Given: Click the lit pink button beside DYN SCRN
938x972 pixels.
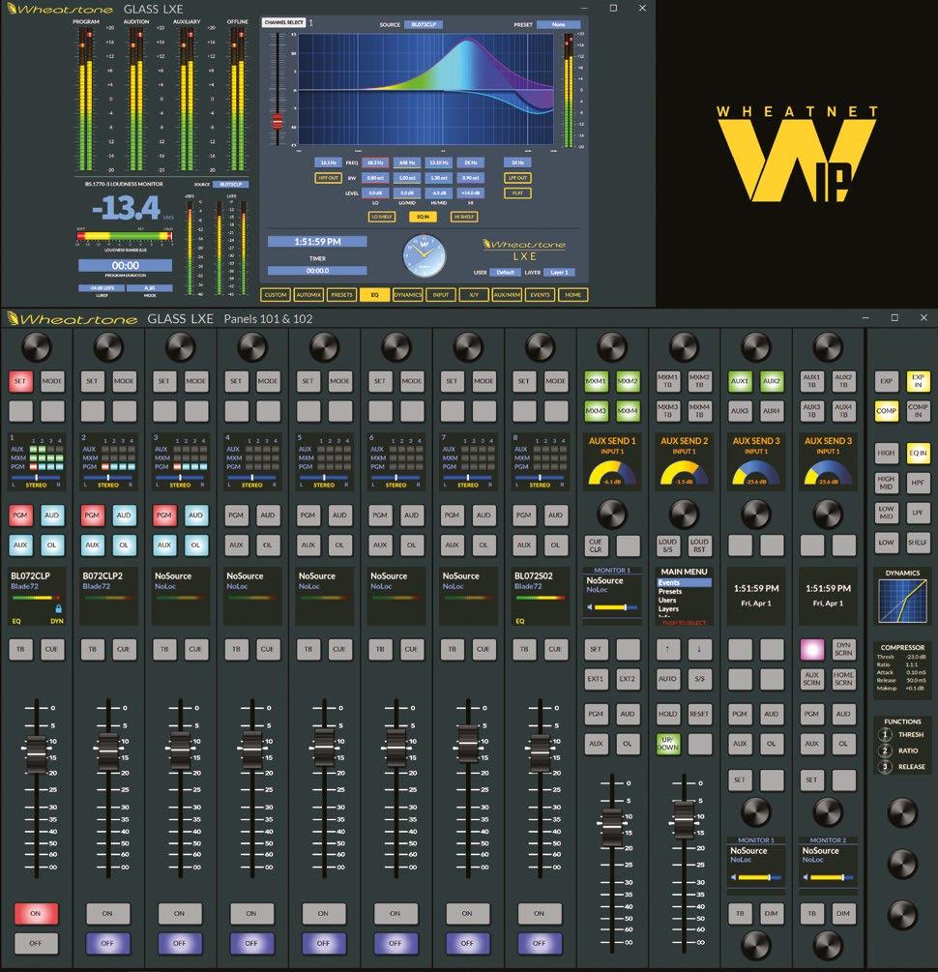Looking at the screenshot, I should click(x=811, y=649).
